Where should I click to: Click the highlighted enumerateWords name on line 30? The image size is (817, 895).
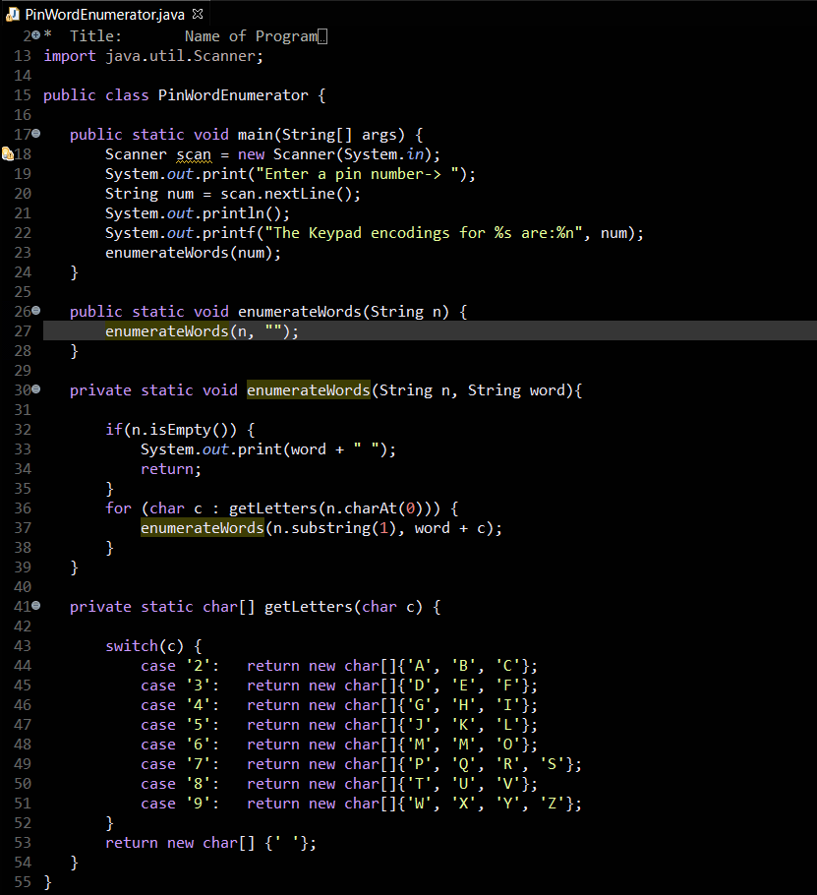coord(308,389)
